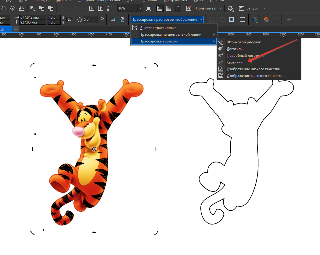Image resolution: width=320 pixels, height=255 pixels.
Task: Open the Инструменты menu
Action: [x=175, y=1]
